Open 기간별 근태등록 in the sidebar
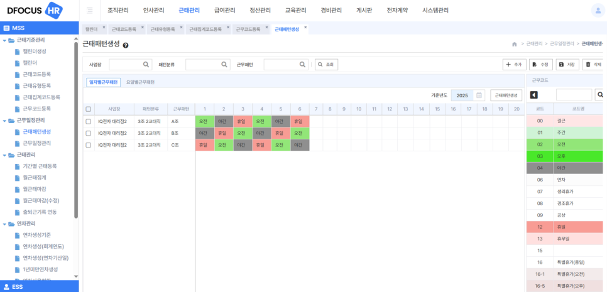The height and width of the screenshot is (292, 607). [40, 166]
